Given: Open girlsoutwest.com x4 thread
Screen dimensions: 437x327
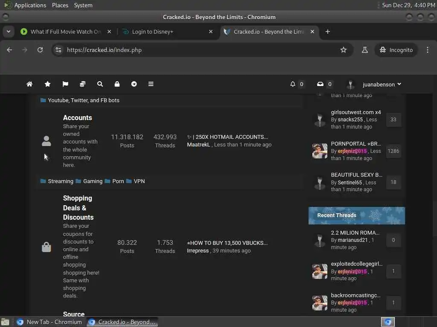Looking at the screenshot, I should (356, 112).
